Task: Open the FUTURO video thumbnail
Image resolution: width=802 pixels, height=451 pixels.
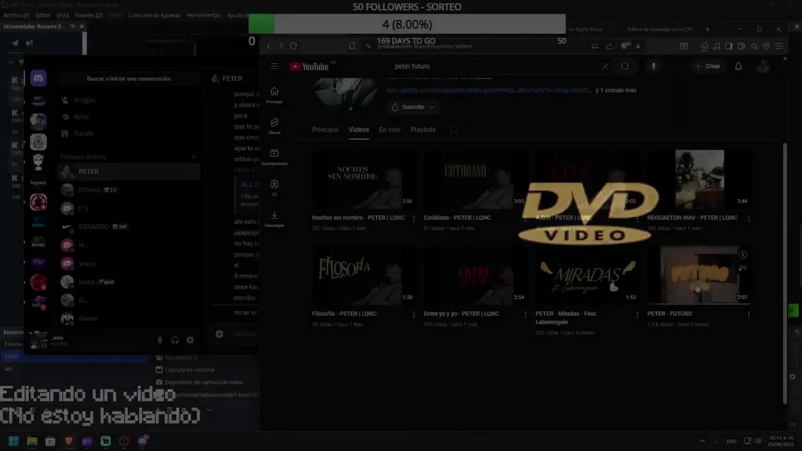Action: [699, 274]
